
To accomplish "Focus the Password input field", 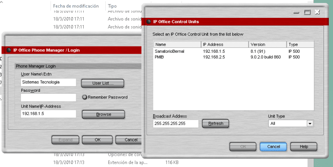I will [x=48, y=98].
